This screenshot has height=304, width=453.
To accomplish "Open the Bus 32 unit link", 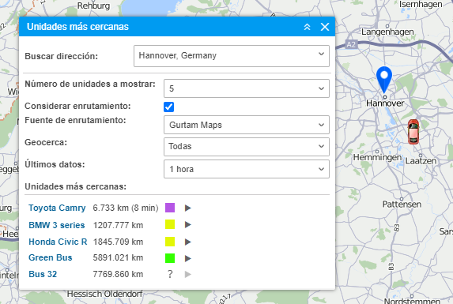I will pyautogui.click(x=43, y=274).
